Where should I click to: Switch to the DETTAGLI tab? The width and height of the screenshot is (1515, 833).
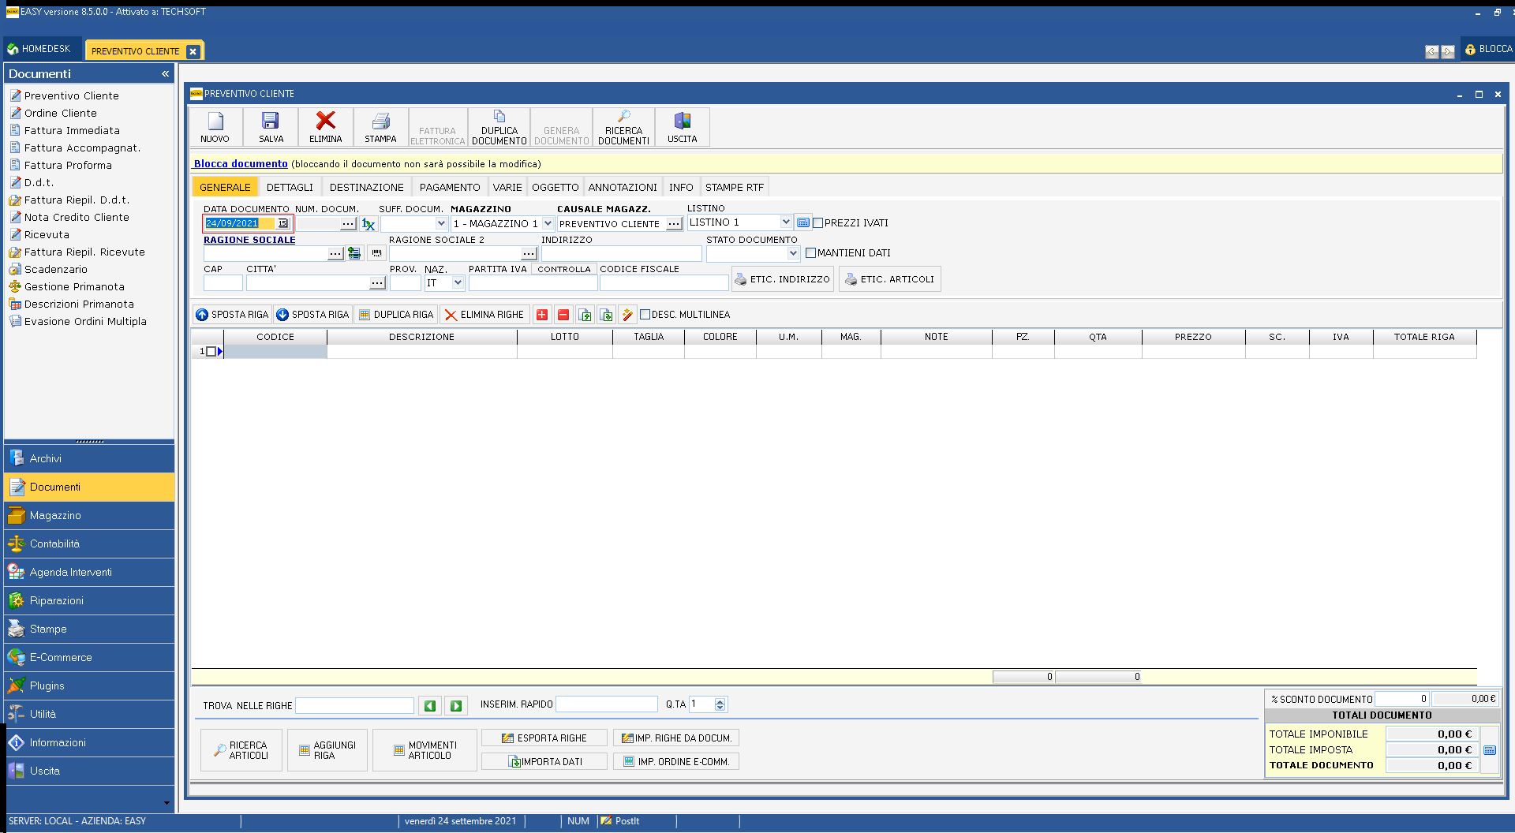[x=290, y=187]
